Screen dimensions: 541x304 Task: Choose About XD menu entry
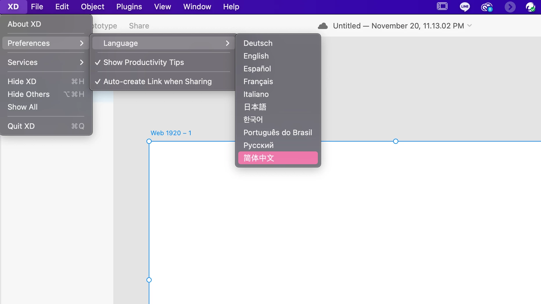pos(46,24)
